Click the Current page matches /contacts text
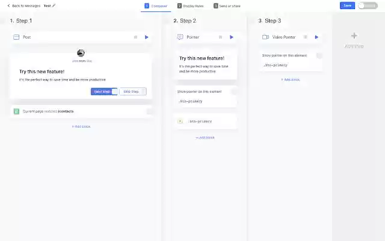385x241 pixels. pos(48,111)
